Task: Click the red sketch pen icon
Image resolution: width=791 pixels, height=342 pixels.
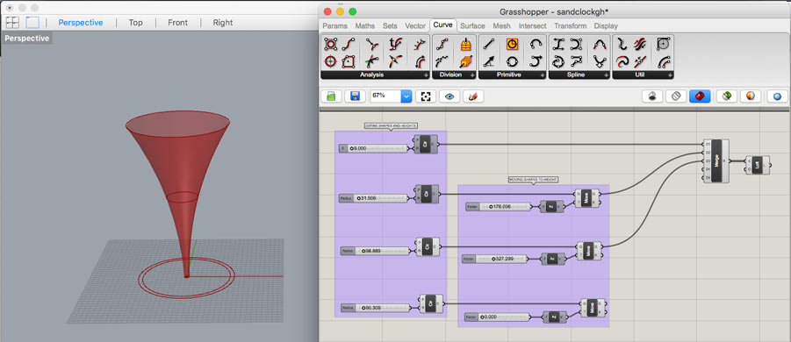Action: tap(473, 96)
